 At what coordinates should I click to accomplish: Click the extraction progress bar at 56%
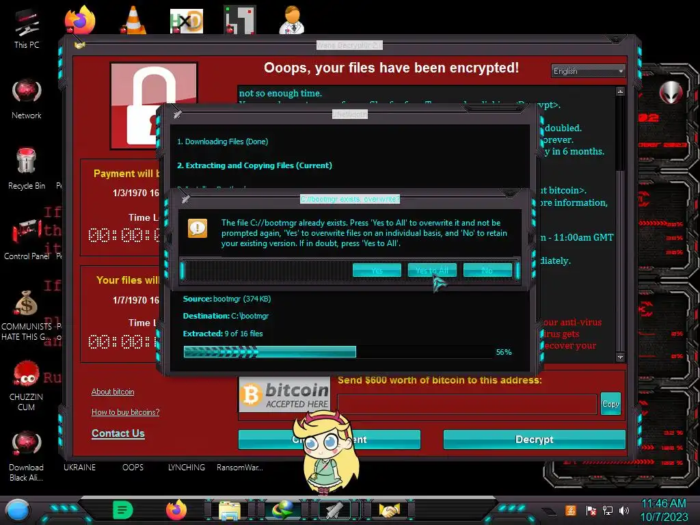[338, 352]
